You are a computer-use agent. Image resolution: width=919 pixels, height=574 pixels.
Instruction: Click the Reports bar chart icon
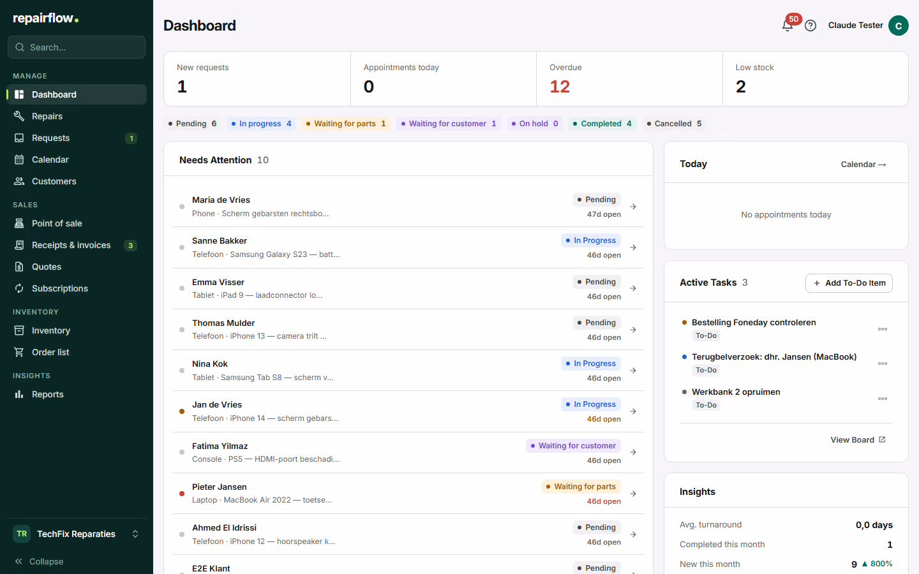[19, 394]
